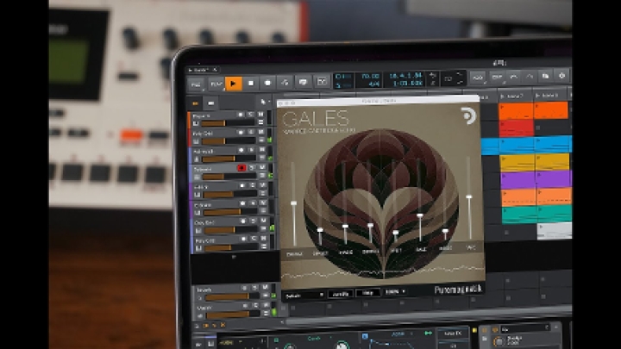Click the yellow square beside the browser panel
Screen dimensions: 621x349
coord(474,329)
